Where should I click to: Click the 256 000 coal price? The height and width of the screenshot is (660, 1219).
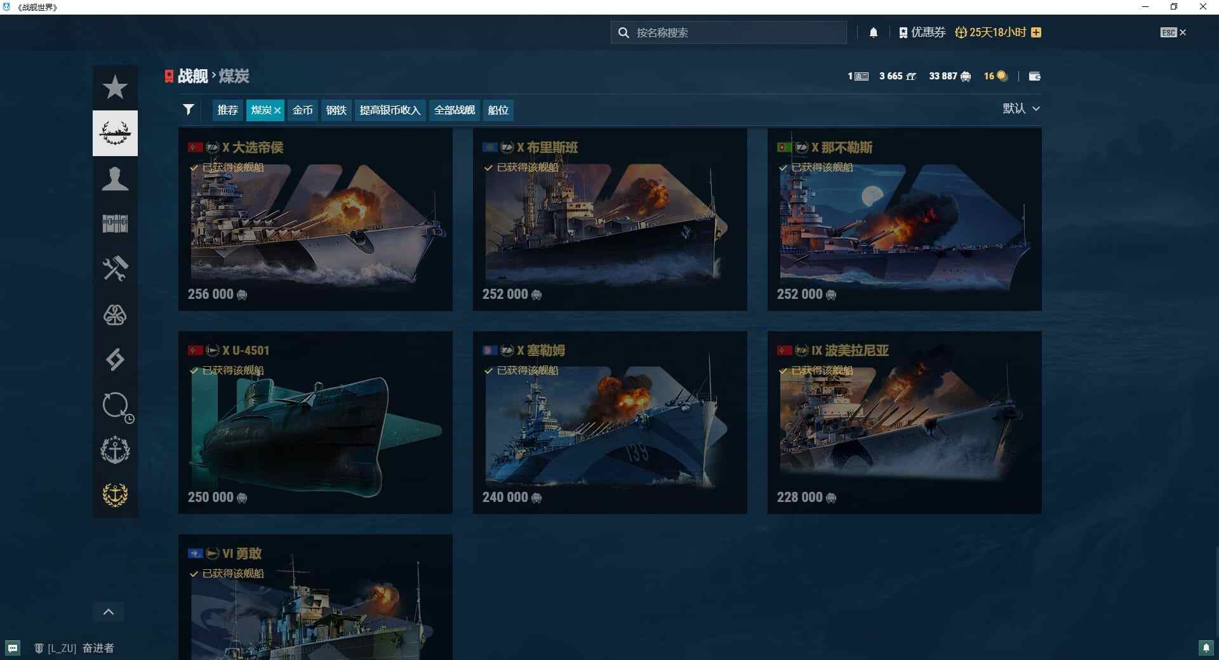pyautogui.click(x=217, y=294)
